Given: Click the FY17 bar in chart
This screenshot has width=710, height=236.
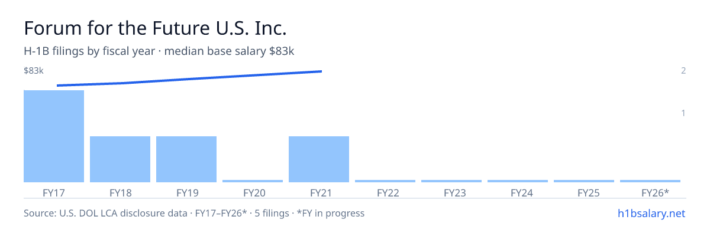Looking at the screenshot, I should coord(54,136).
